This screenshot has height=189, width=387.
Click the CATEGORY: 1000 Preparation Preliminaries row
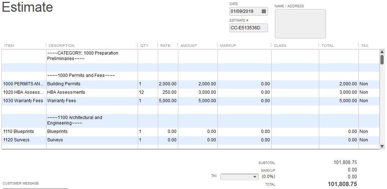tap(190, 56)
